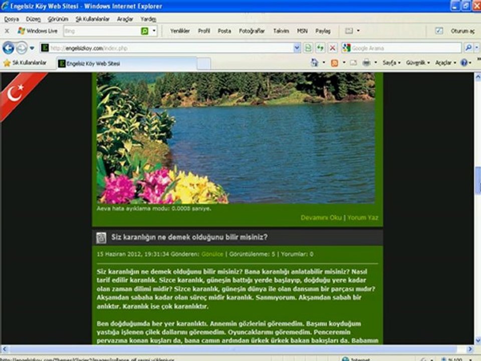The height and width of the screenshot is (361, 481).
Task: Click the vertical scrollbar thumb
Action: tap(477, 180)
